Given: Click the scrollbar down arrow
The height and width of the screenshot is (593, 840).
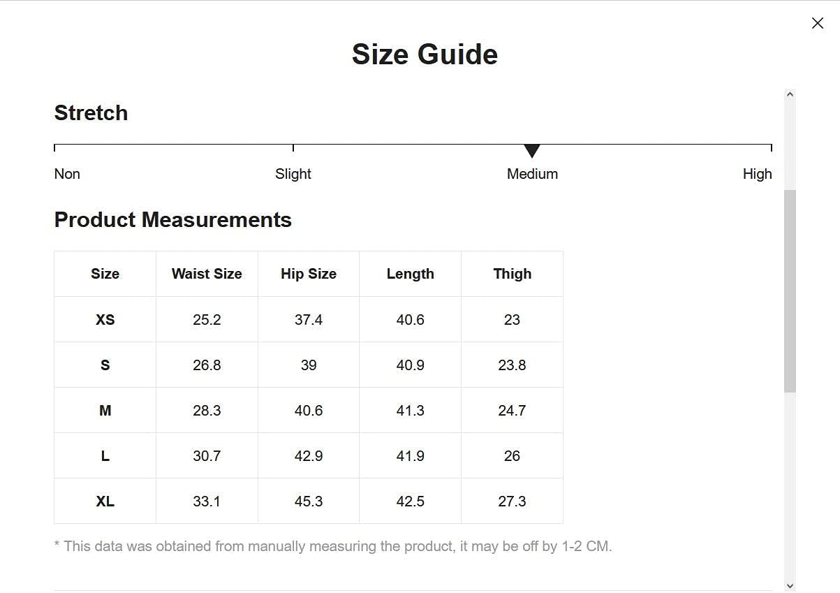Looking at the screenshot, I should pyautogui.click(x=790, y=585).
